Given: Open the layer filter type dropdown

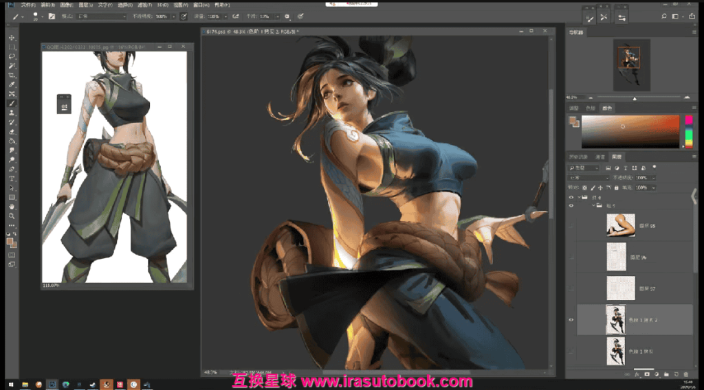Looking at the screenshot, I should click(584, 168).
